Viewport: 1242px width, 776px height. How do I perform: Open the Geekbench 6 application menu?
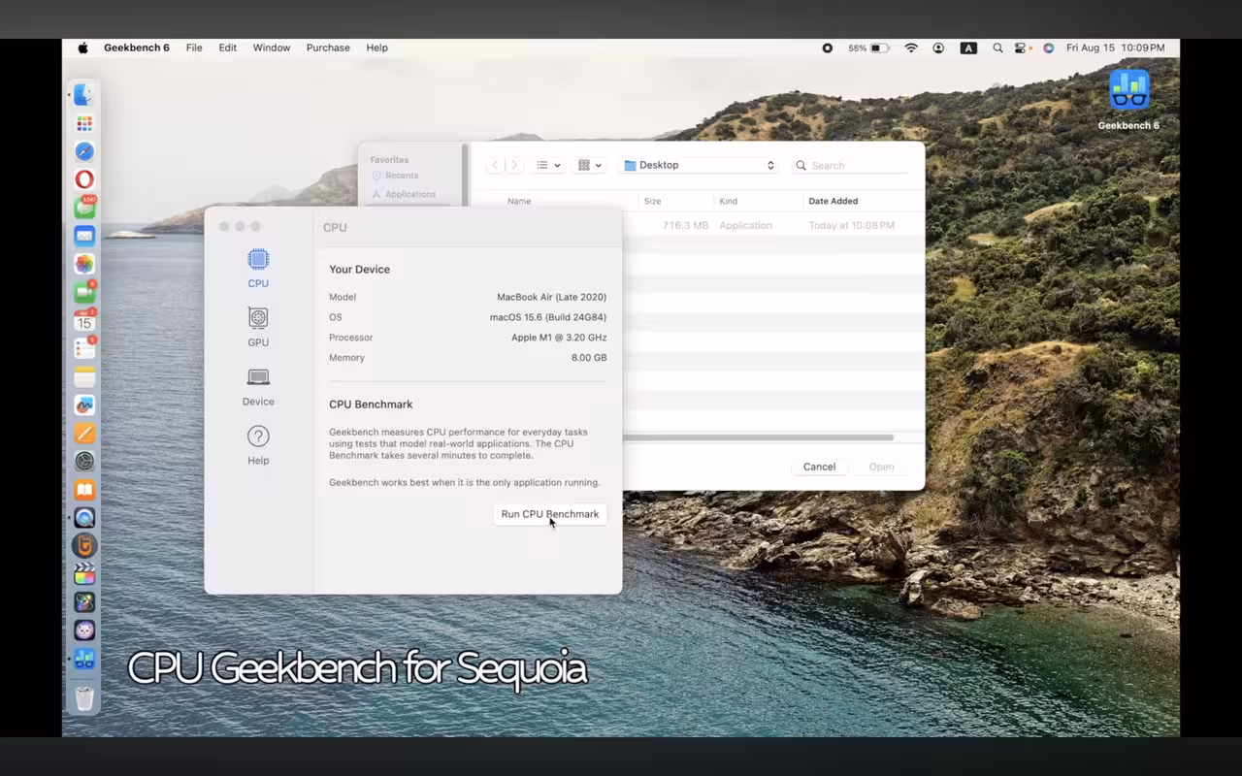point(137,48)
